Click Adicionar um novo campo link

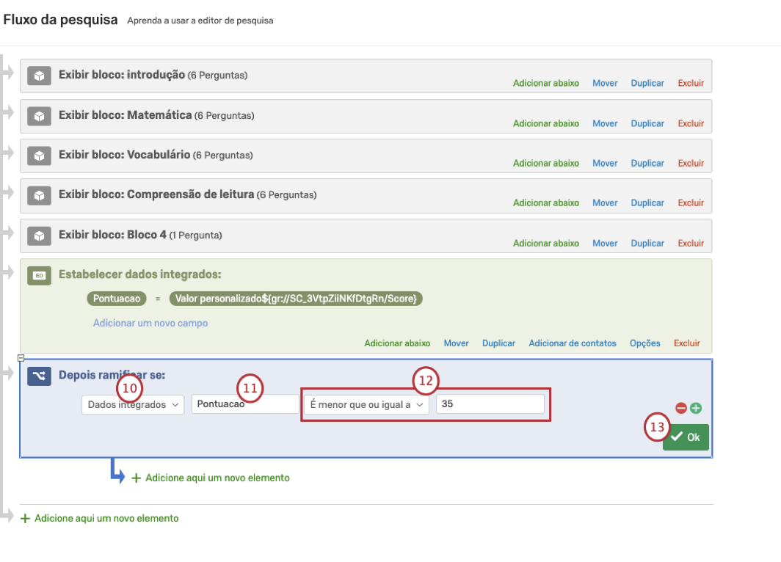click(150, 323)
